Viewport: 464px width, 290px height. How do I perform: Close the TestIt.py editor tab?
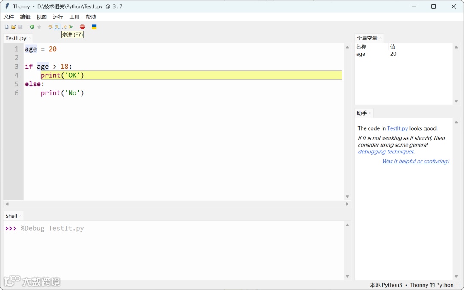[x=29, y=38]
